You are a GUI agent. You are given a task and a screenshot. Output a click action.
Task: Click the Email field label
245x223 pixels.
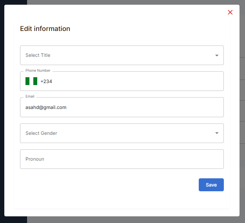30,96
